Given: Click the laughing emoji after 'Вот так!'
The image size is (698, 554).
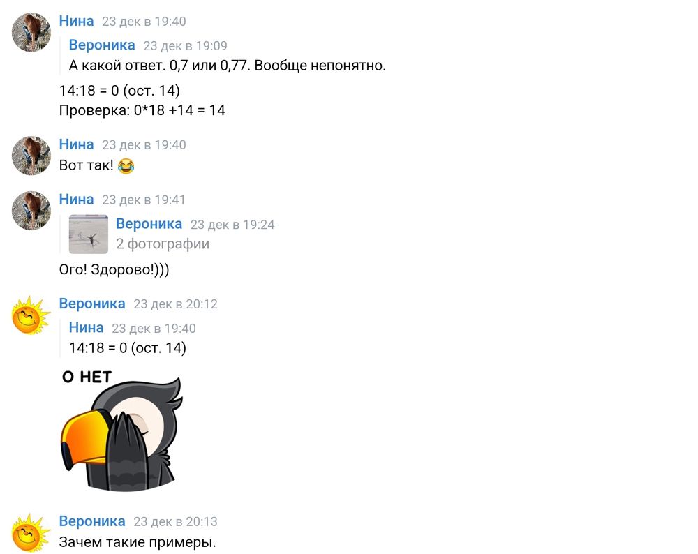Looking at the screenshot, I should [x=126, y=165].
